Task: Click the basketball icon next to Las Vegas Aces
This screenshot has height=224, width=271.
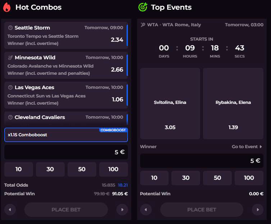Action: [10, 87]
